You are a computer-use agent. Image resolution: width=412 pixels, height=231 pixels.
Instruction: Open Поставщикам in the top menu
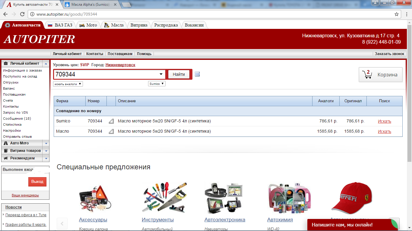point(120,54)
